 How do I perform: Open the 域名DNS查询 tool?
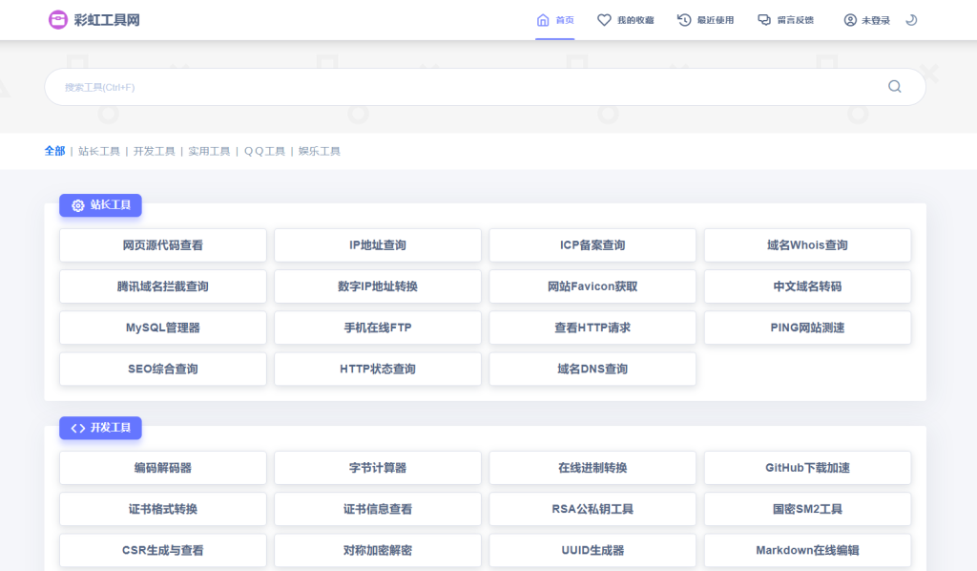pyautogui.click(x=592, y=369)
